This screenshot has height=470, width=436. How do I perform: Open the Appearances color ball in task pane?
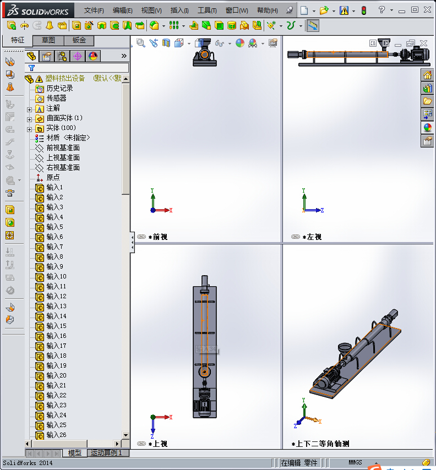tap(428, 127)
